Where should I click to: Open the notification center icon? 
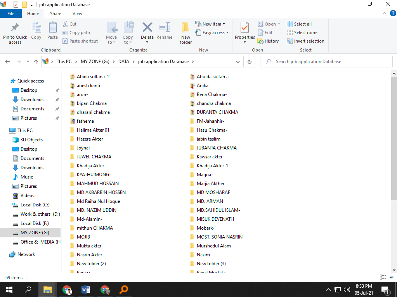click(x=385, y=290)
